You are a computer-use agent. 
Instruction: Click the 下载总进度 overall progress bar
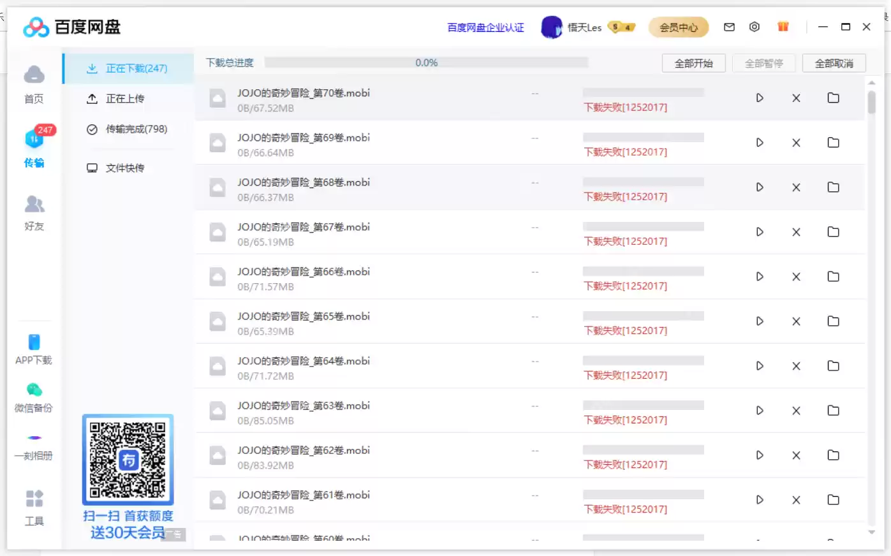point(427,62)
